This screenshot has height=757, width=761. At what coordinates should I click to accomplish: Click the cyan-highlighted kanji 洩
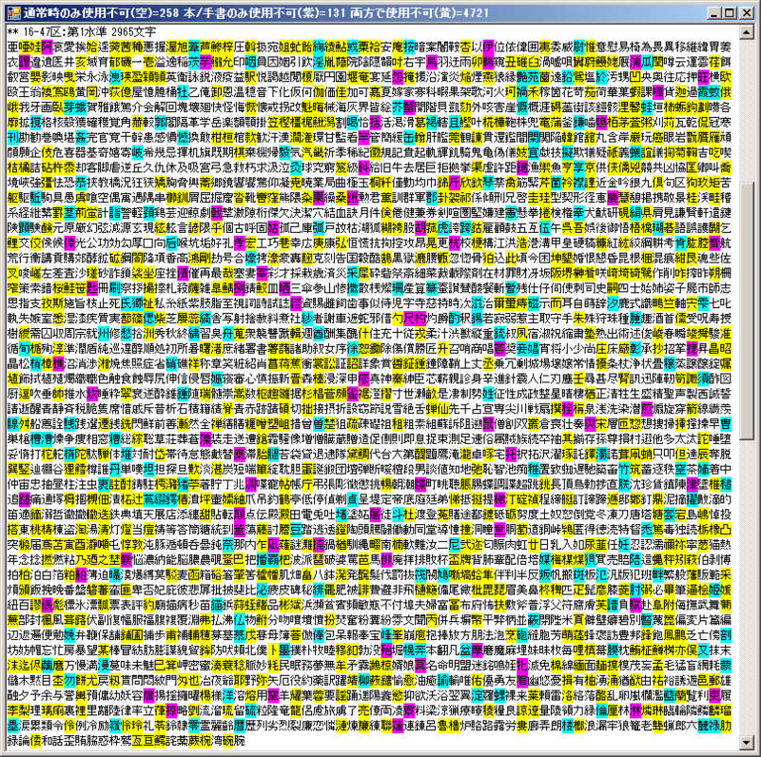(114, 77)
